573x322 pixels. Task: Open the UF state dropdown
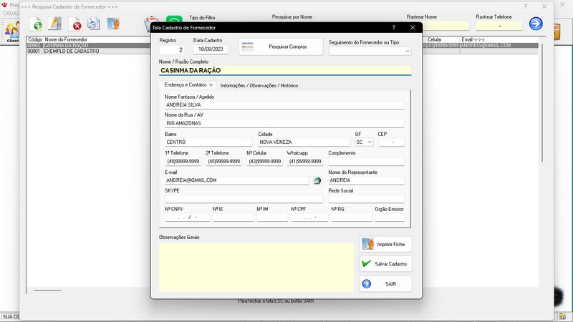pyautogui.click(x=365, y=142)
